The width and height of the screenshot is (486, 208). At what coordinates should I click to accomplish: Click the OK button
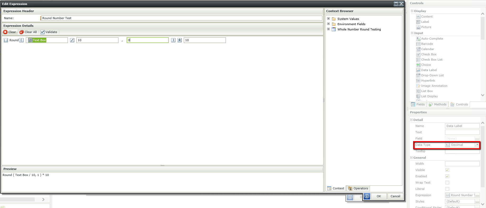pos(379,196)
